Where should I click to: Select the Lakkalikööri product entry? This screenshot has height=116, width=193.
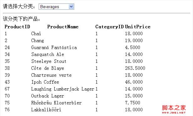tap(46, 110)
